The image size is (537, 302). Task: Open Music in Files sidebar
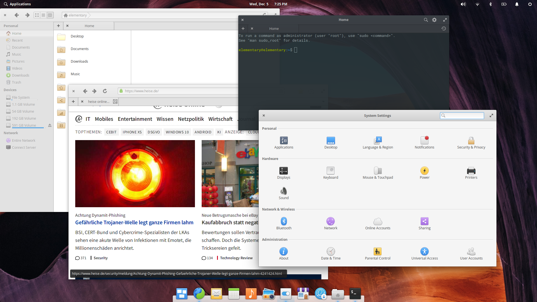click(x=27, y=54)
